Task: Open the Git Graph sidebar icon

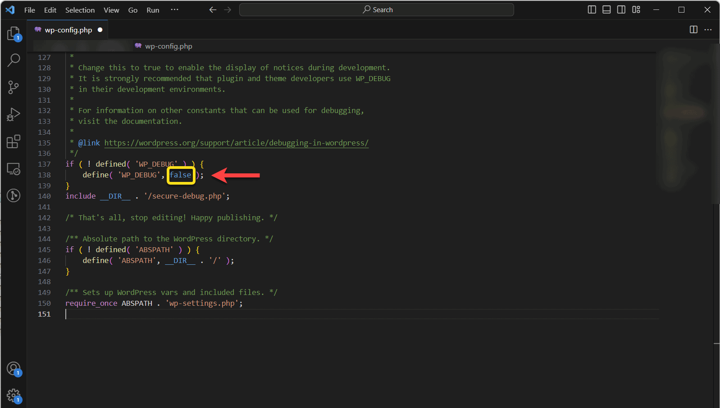Action: tap(14, 195)
